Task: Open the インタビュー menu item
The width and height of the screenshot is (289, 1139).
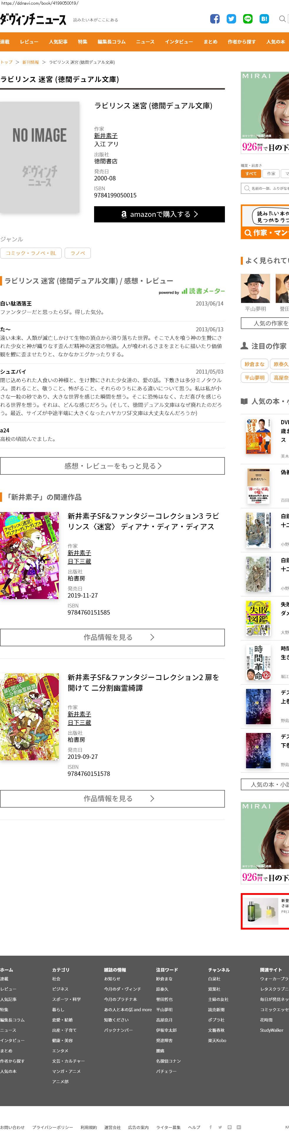Action: click(x=179, y=41)
